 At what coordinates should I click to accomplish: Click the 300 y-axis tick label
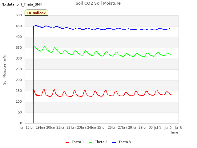pyautogui.click(x=19, y=58)
